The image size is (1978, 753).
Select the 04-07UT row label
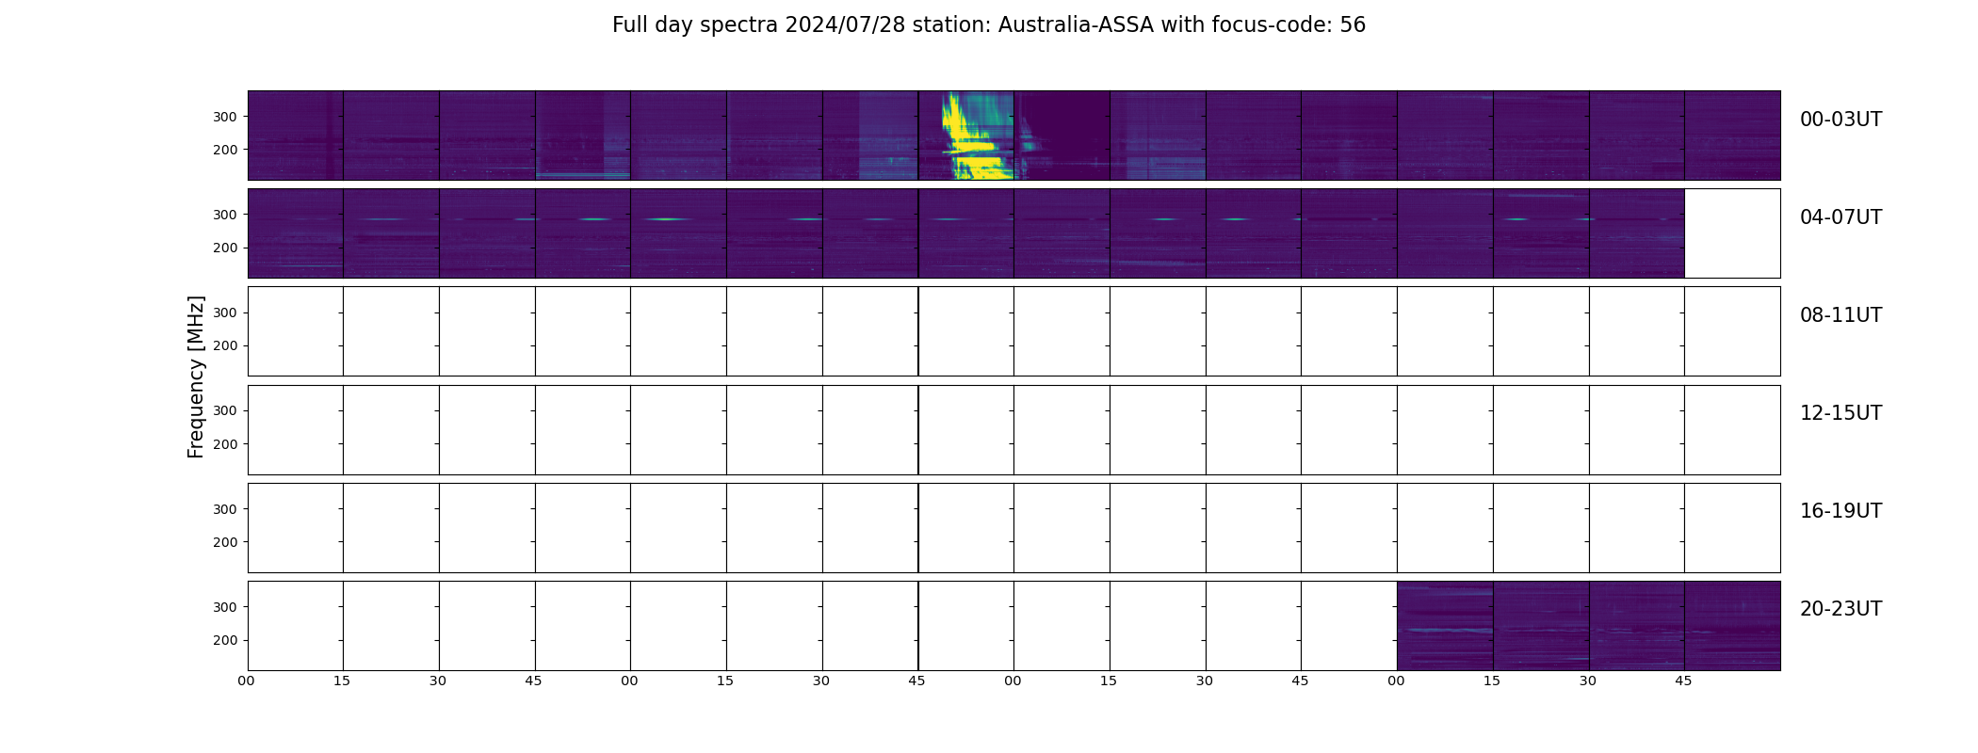1840,217
